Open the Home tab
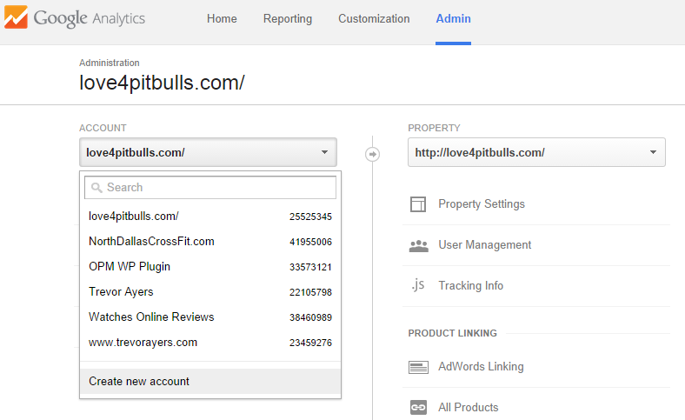 [x=222, y=19]
